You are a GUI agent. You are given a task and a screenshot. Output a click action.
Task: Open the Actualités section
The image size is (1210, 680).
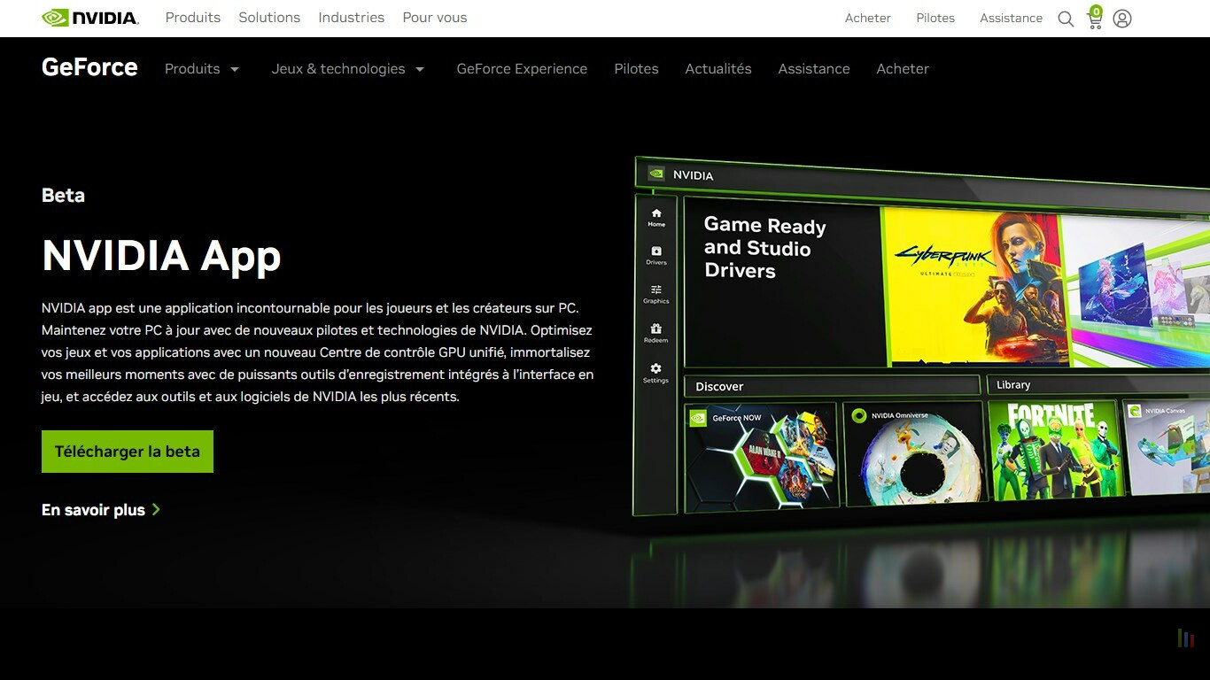click(x=718, y=69)
